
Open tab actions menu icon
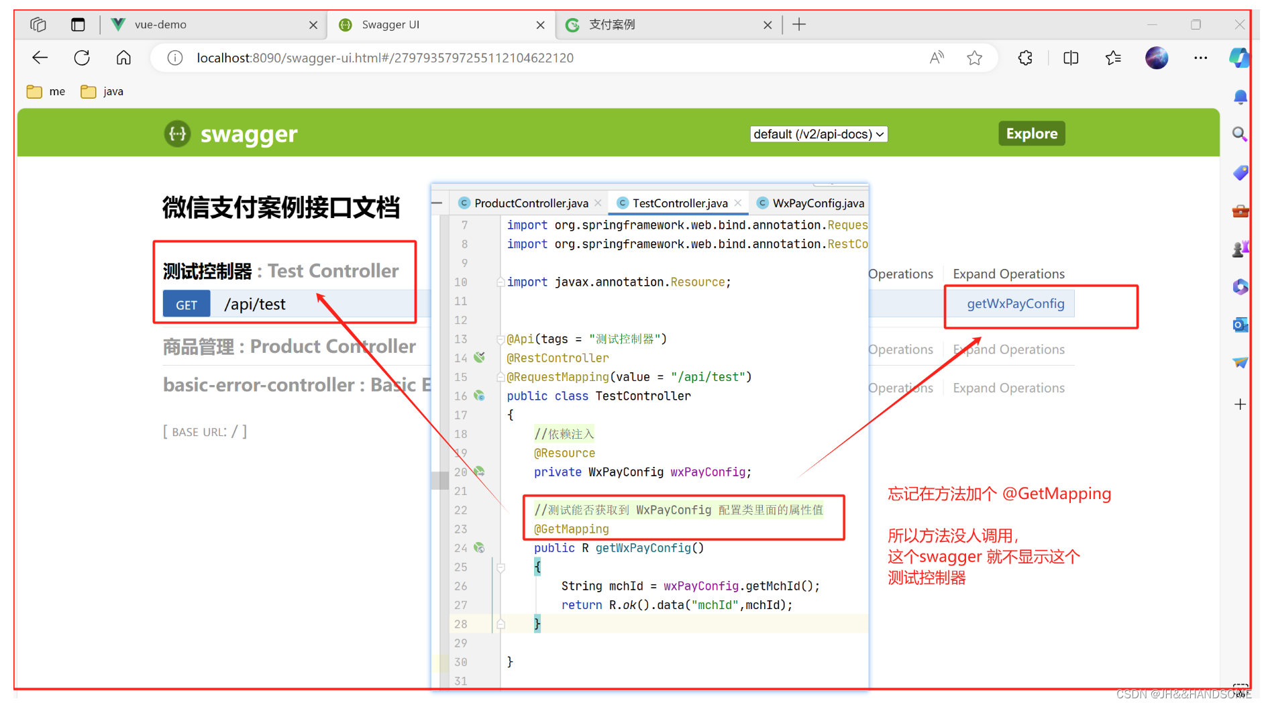tap(78, 25)
